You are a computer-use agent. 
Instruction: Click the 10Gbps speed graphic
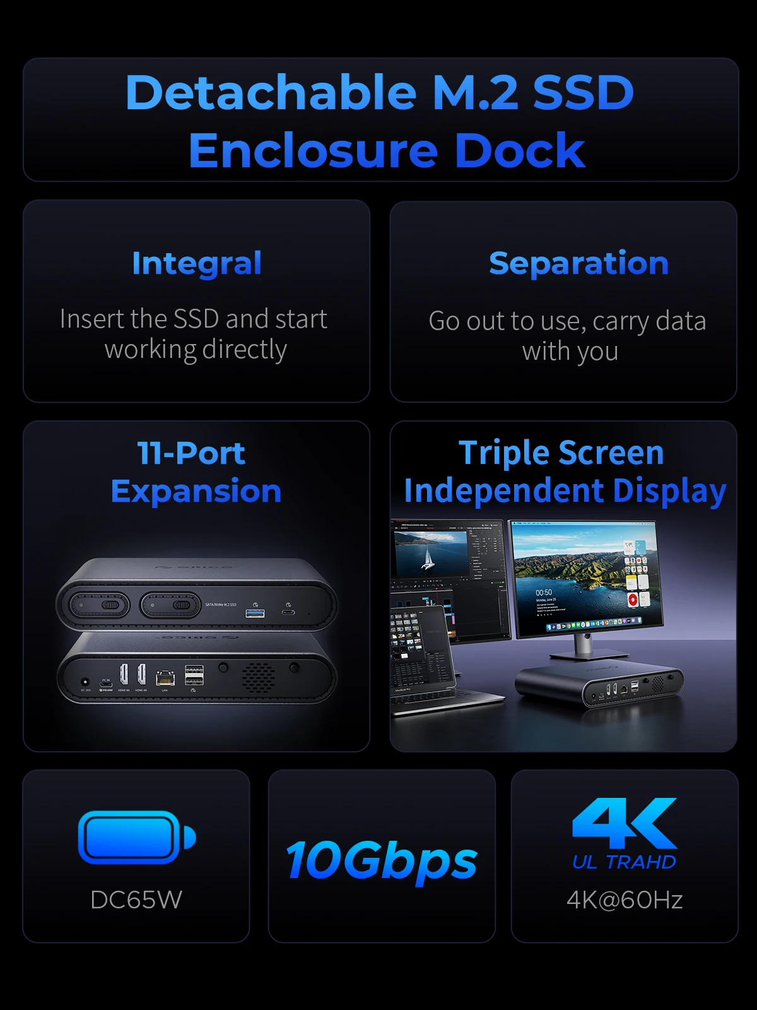pos(382,860)
